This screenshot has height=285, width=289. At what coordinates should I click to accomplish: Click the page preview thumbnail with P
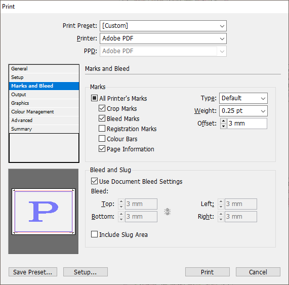(44, 212)
